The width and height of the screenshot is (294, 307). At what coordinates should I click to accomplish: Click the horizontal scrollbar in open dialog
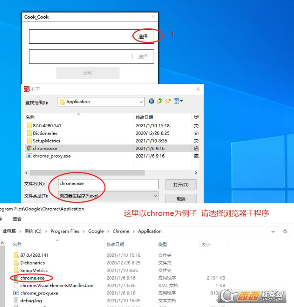point(87,173)
